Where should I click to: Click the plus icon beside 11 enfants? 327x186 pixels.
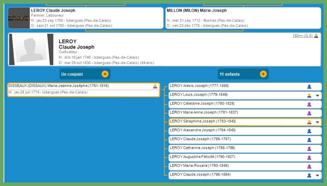pyautogui.click(x=263, y=74)
